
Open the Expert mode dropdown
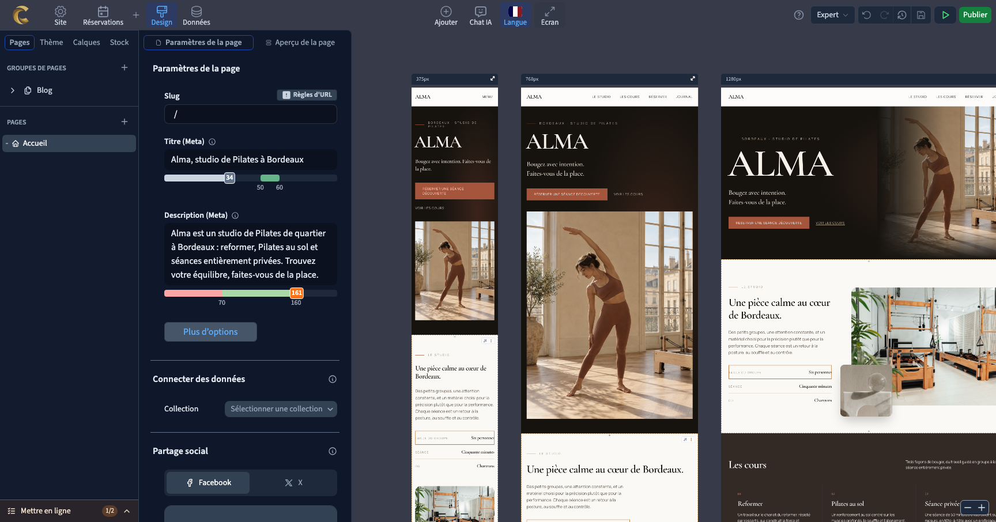(832, 15)
